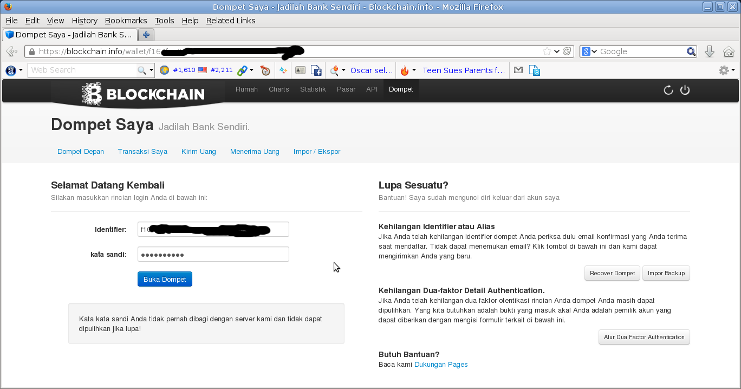Click the wallet power logout icon
741x389 pixels.
(685, 90)
